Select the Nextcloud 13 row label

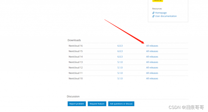pos(76,62)
